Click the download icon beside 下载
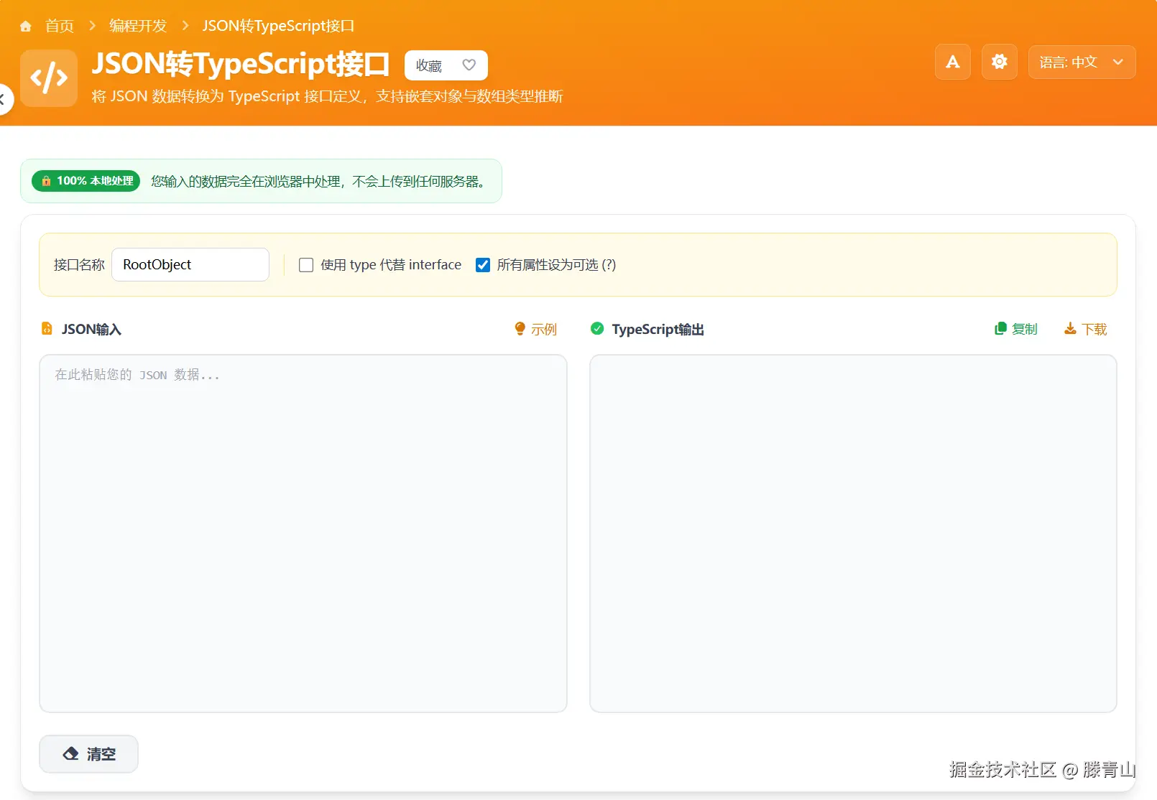The image size is (1157, 800). pyautogui.click(x=1070, y=328)
